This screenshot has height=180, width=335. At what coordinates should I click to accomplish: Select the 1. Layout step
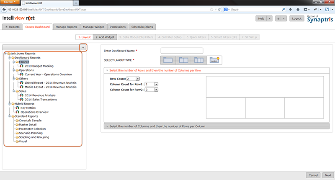pos(85,37)
